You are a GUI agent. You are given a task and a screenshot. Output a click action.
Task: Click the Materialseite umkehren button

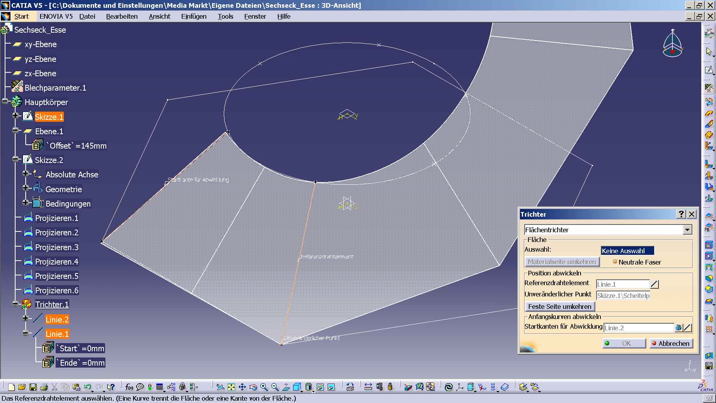coord(562,262)
